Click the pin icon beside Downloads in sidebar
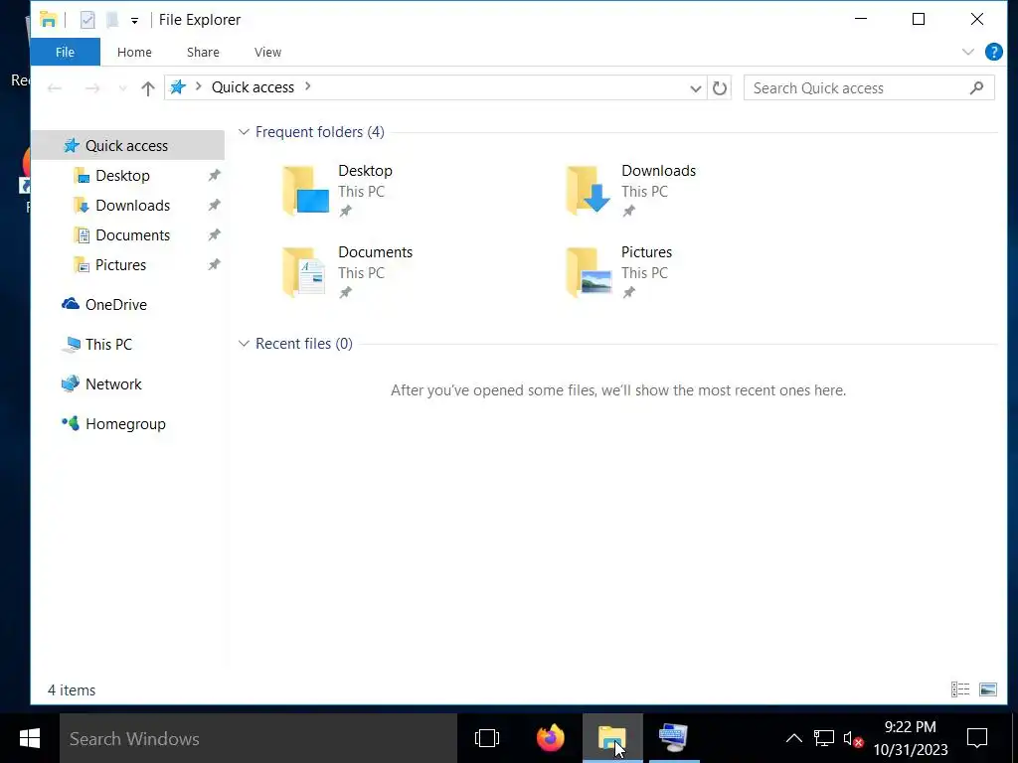 214,205
